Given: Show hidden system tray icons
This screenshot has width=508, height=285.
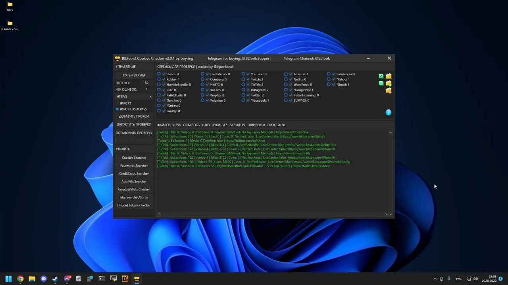Looking at the screenshot, I should click(x=435, y=279).
